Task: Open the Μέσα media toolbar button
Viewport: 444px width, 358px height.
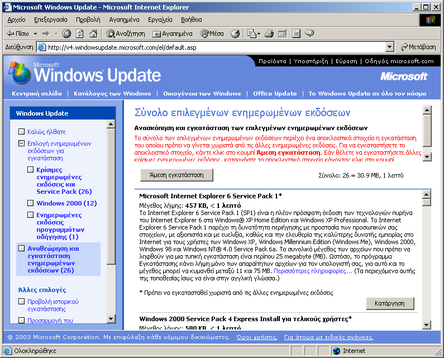Action: [212, 34]
